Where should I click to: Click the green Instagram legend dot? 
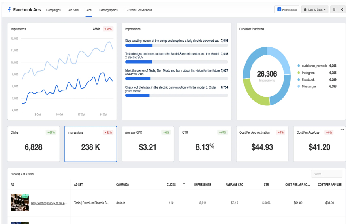(299, 73)
